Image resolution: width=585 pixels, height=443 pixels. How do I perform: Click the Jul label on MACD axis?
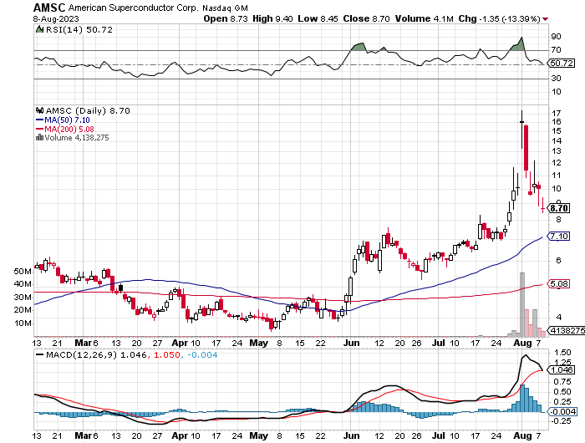click(x=440, y=435)
